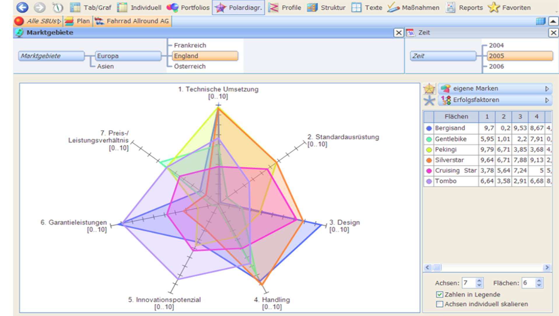
Task: Select year 2005
Action: point(520,56)
